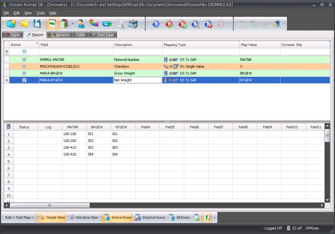This screenshot has height=234, width=335.
Task: Click the document with magnifier icon
Action: coord(121,24)
